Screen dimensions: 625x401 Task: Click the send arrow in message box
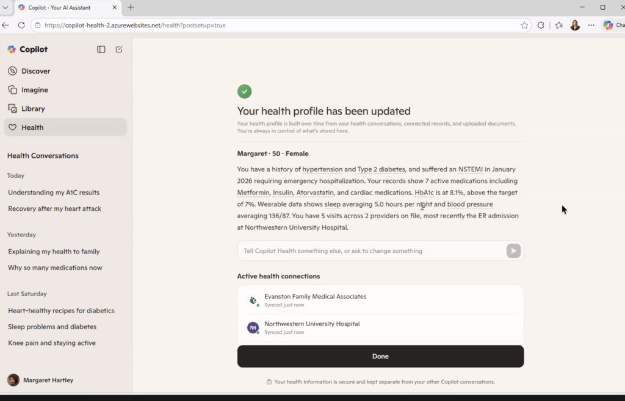click(513, 251)
